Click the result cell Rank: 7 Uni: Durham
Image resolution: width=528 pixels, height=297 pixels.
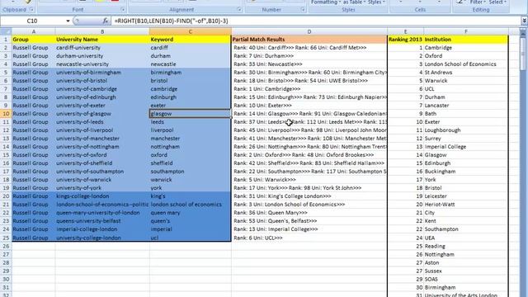point(309,56)
